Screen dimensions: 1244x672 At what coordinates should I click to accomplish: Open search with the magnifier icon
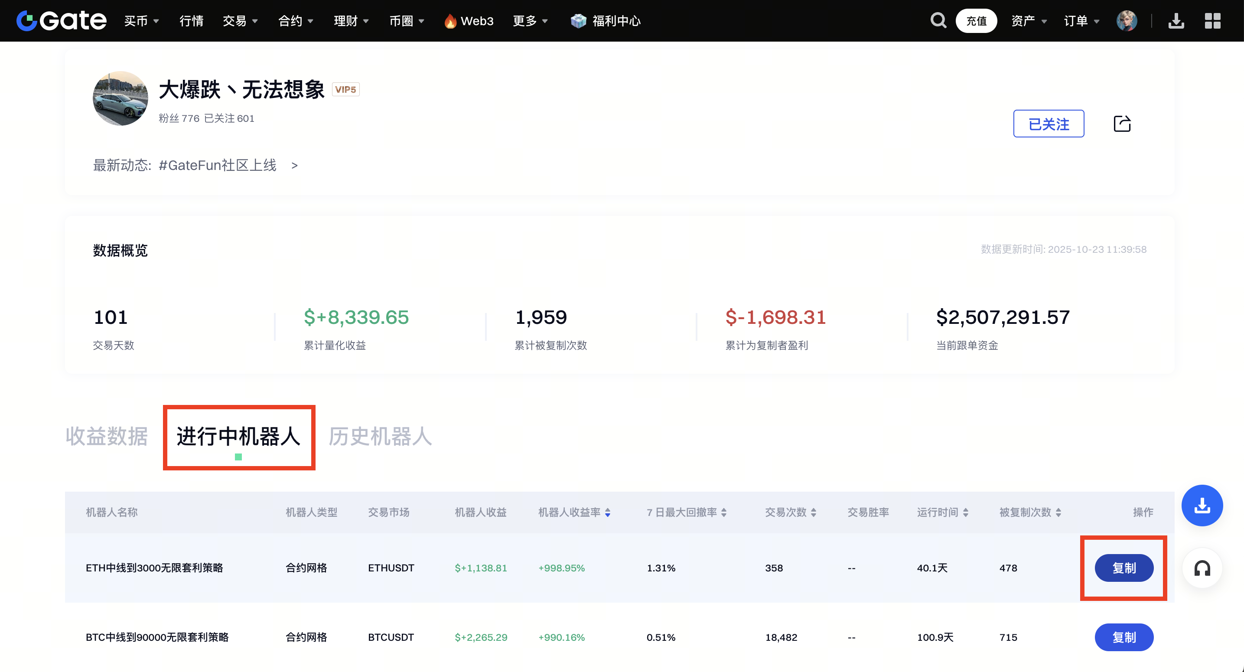938,21
